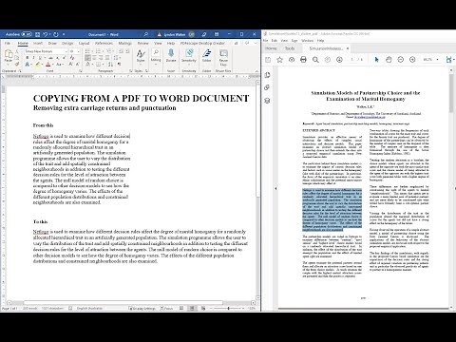Click the Find magnifier icon in Acrobat
This screenshot has height=342, width=456.
click(x=315, y=59)
